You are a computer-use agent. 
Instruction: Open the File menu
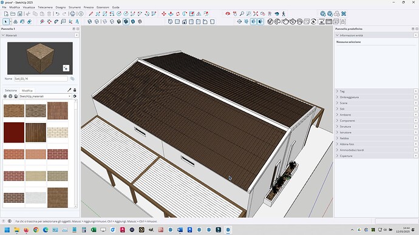[x=4, y=7]
